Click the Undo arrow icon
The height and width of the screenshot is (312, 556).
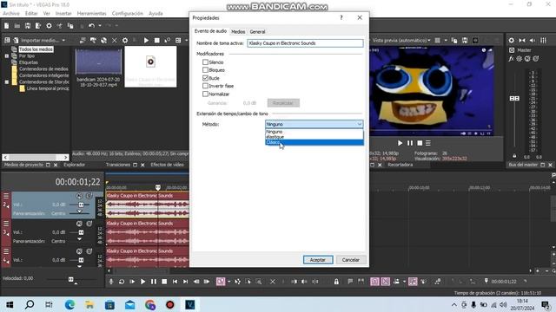92,25
